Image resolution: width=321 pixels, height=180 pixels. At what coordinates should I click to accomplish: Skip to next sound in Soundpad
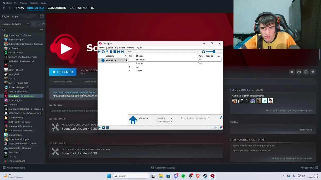(x=122, y=52)
